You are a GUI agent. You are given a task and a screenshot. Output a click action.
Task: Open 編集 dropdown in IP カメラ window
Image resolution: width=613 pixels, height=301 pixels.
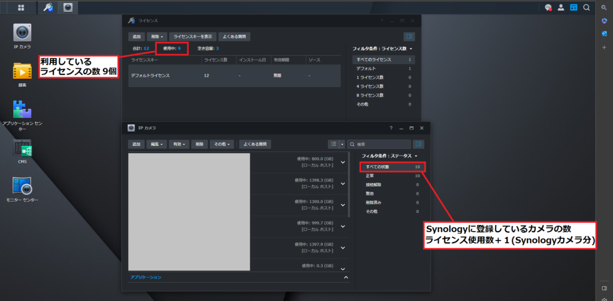157,144
